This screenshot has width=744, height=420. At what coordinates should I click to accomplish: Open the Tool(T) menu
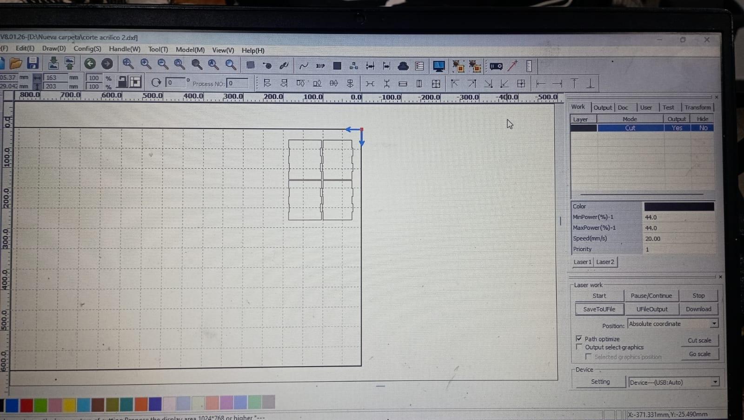(158, 49)
